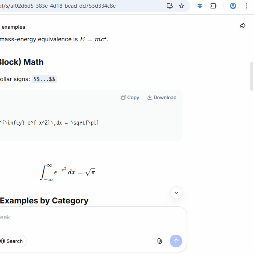
Task: Click the page vertical scrollbar thumb
Action: pos(252,76)
